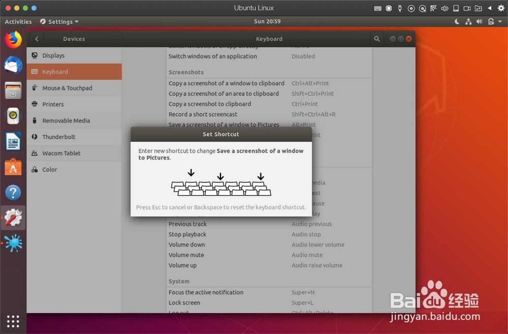The image size is (508, 334).
Task: Open the Settings app menu dropdown
Action: 59,22
